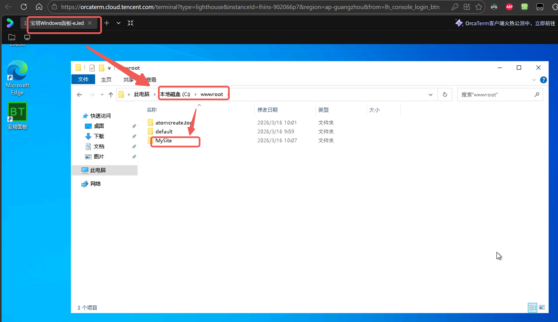Image resolution: width=558 pixels, height=322 pixels.
Task: Switch to details list view
Action: [533, 308]
